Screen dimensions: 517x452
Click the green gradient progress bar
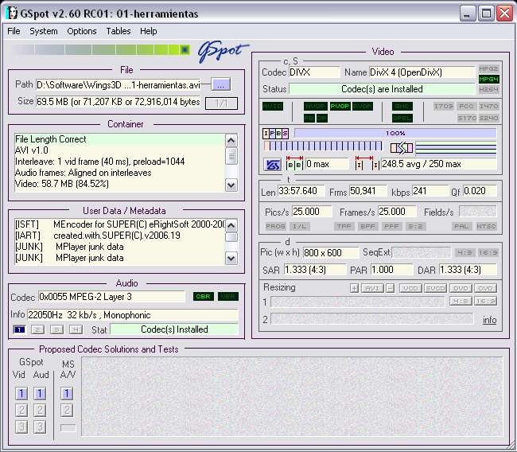pos(100,50)
